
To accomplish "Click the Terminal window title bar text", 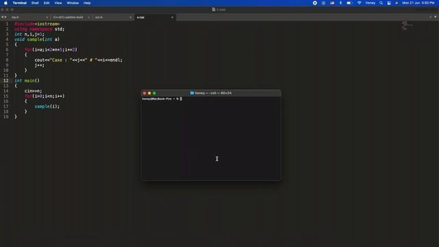I will click(213, 93).
